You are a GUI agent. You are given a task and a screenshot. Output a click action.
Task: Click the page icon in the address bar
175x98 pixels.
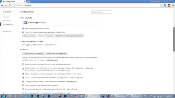(14, 5)
